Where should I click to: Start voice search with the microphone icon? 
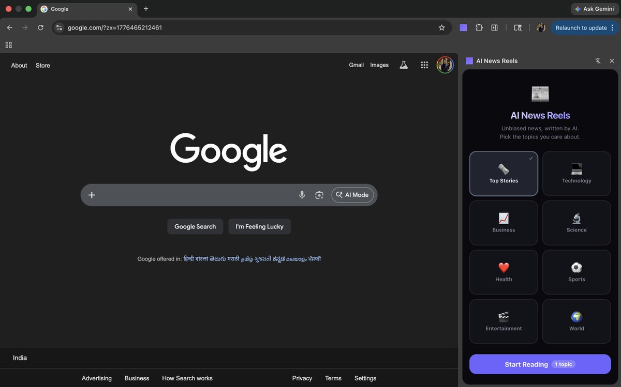[302, 195]
